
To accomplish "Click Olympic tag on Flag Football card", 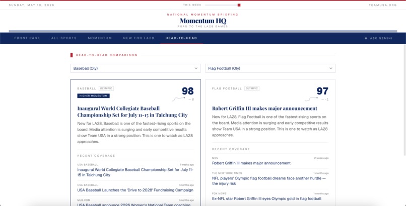I will (x=252, y=88).
